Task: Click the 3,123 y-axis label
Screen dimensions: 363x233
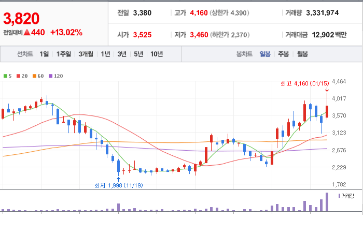Action: 339,133
